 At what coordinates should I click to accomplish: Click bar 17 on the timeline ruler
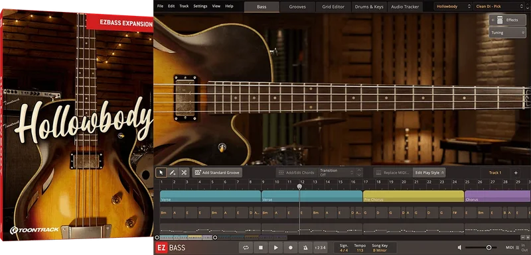(x=366, y=182)
